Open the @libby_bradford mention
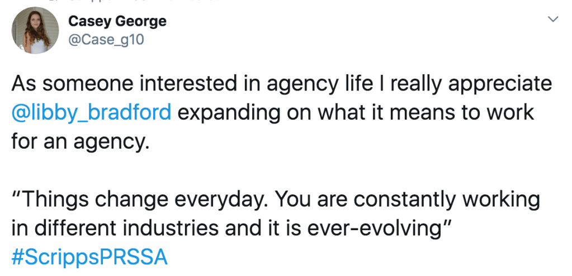 click(x=92, y=112)
